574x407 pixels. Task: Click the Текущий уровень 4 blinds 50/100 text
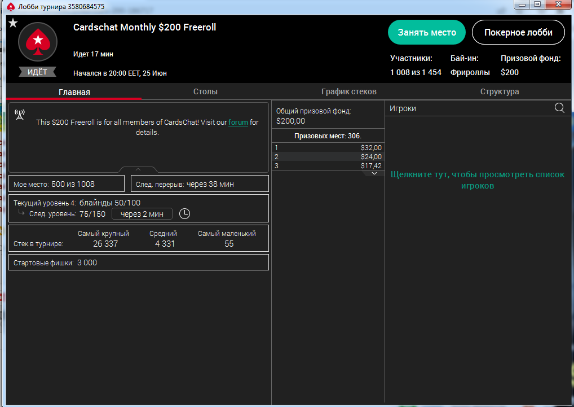[77, 203]
